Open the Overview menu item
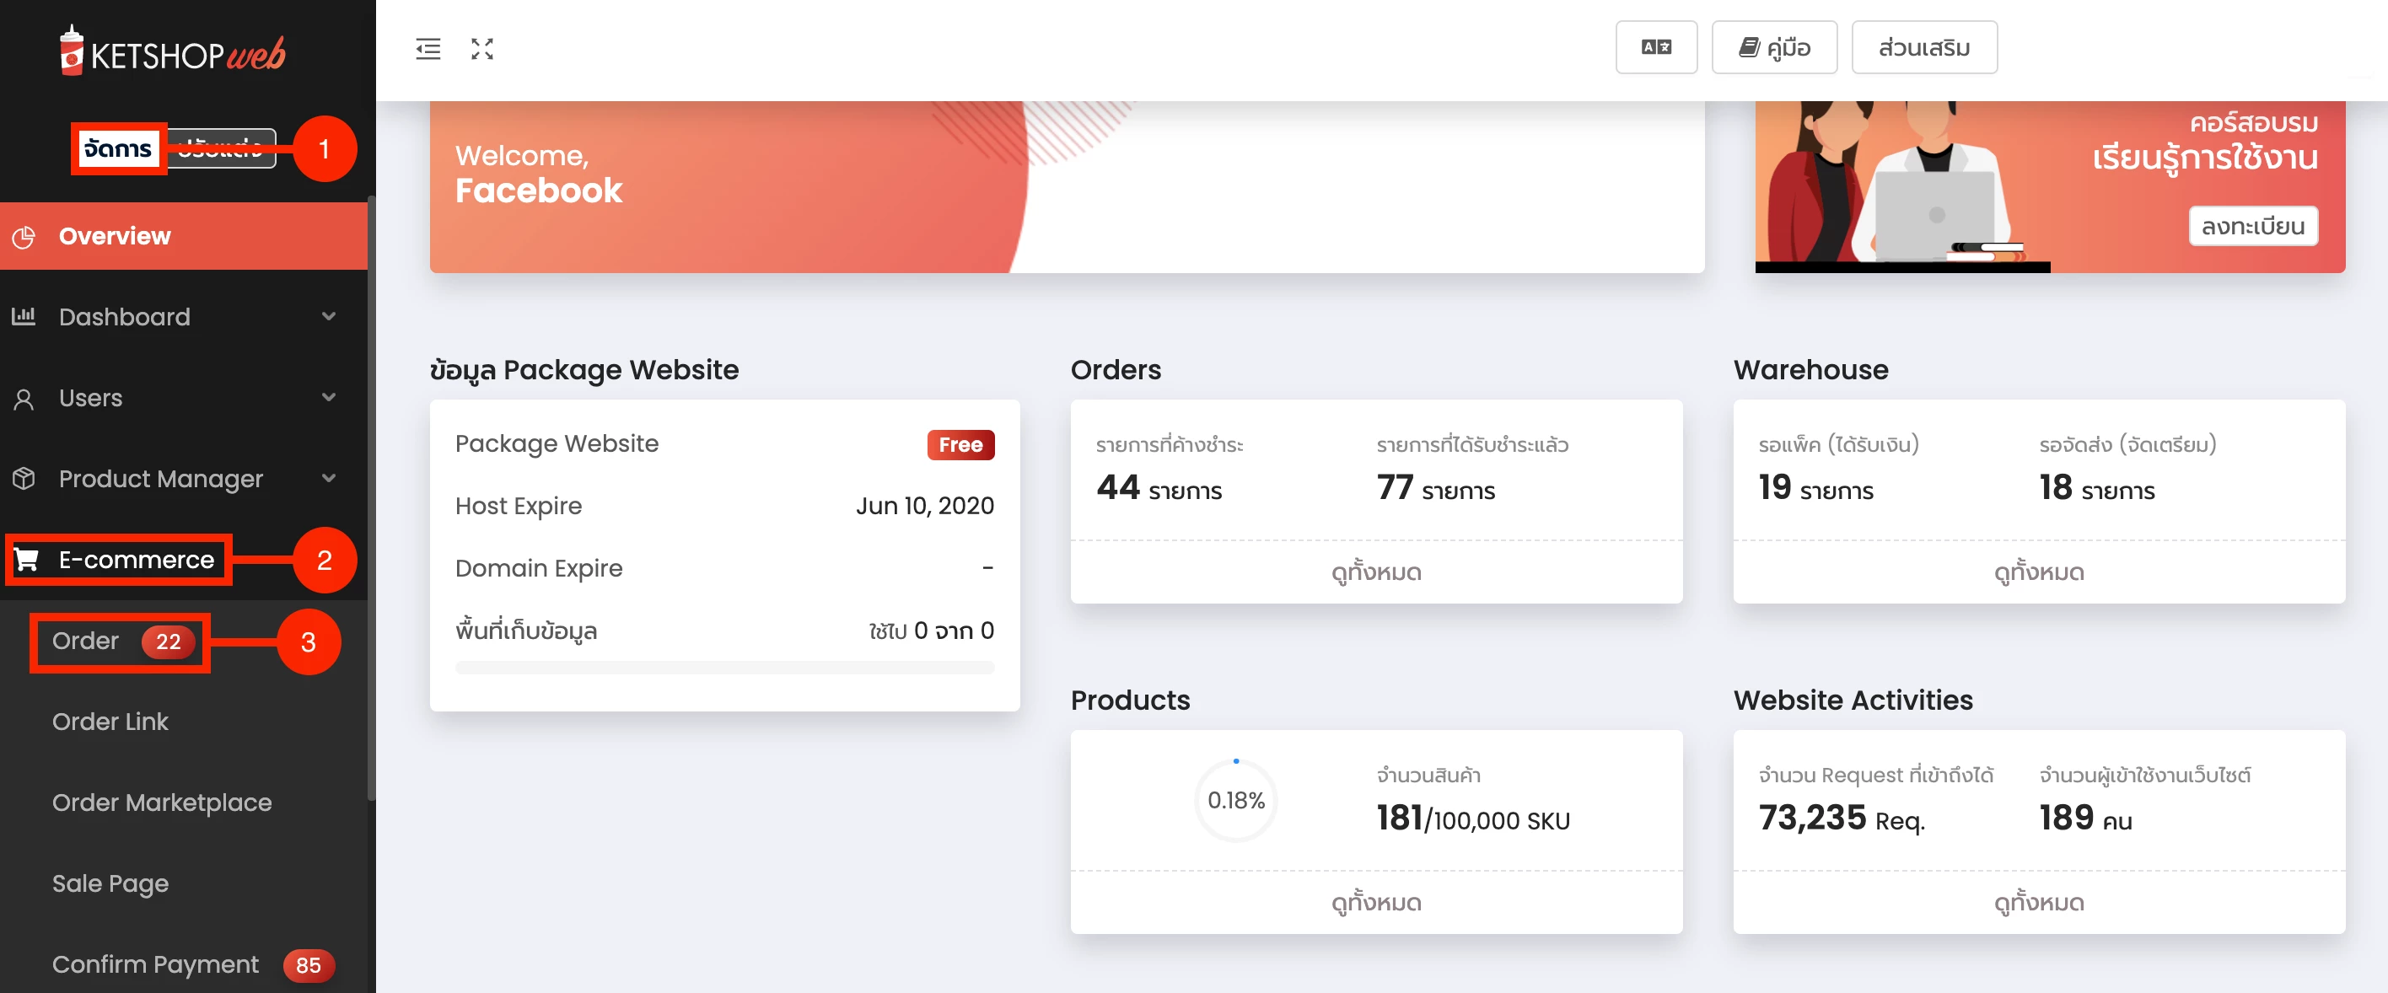Screen dimensions: 2388x993 pyautogui.click(x=184, y=236)
